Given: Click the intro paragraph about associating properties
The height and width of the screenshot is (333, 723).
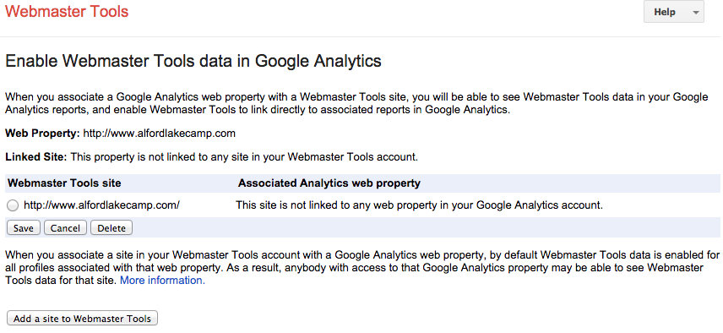Looking at the screenshot, I should (356, 104).
